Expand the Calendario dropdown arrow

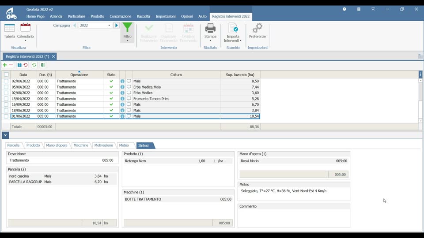coord(26,41)
